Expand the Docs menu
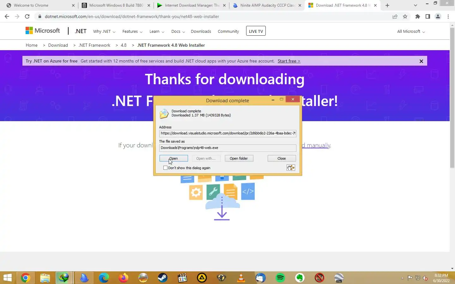Image resolution: width=455 pixels, height=284 pixels. pyautogui.click(x=178, y=32)
